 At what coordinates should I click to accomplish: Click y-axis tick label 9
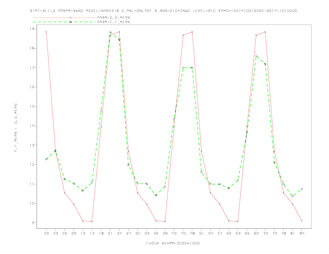coord(33,223)
